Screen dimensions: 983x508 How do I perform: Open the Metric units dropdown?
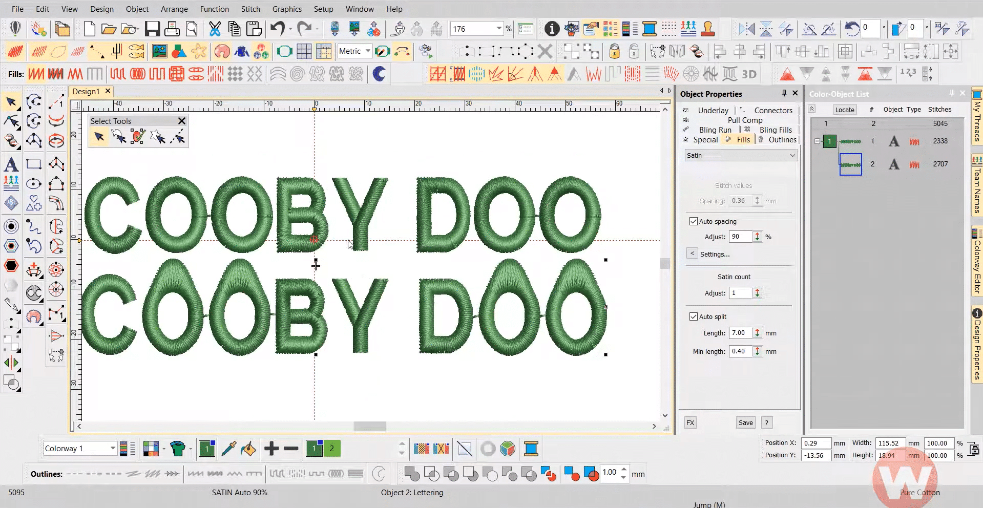367,51
